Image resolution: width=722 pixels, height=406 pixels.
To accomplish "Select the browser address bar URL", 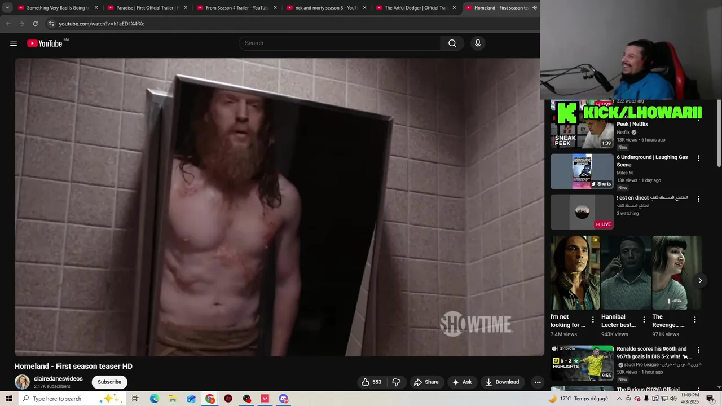I will pos(102,24).
